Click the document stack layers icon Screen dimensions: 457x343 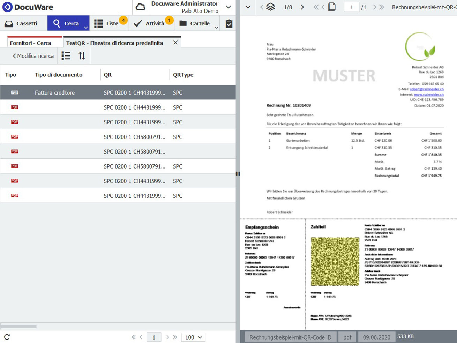pos(271,7)
